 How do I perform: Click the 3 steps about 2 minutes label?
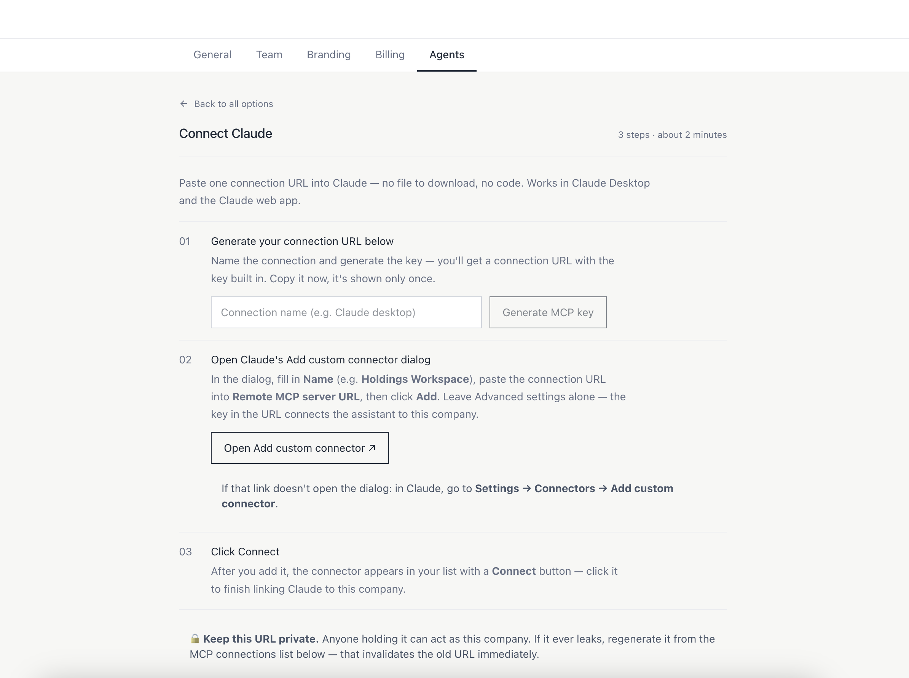672,134
